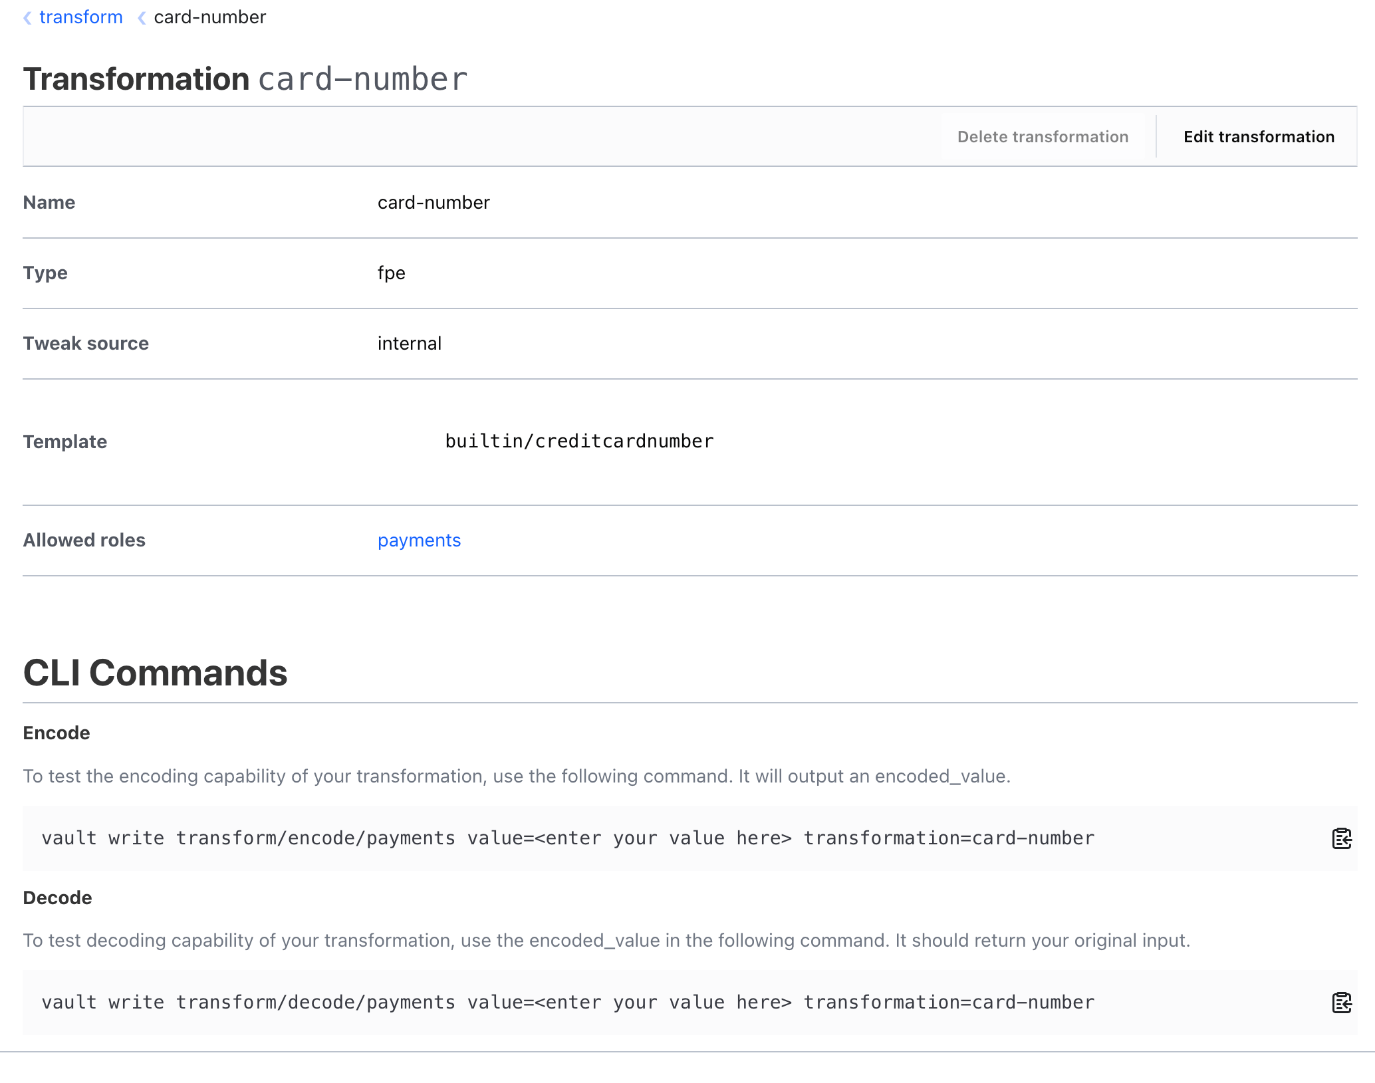
Task: Click the Name field label
Action: point(49,203)
